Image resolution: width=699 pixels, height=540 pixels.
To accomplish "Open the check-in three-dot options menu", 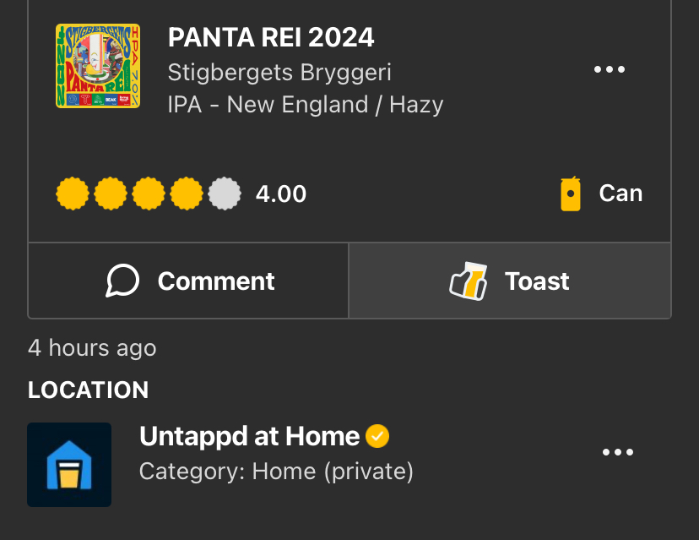I will click(609, 70).
